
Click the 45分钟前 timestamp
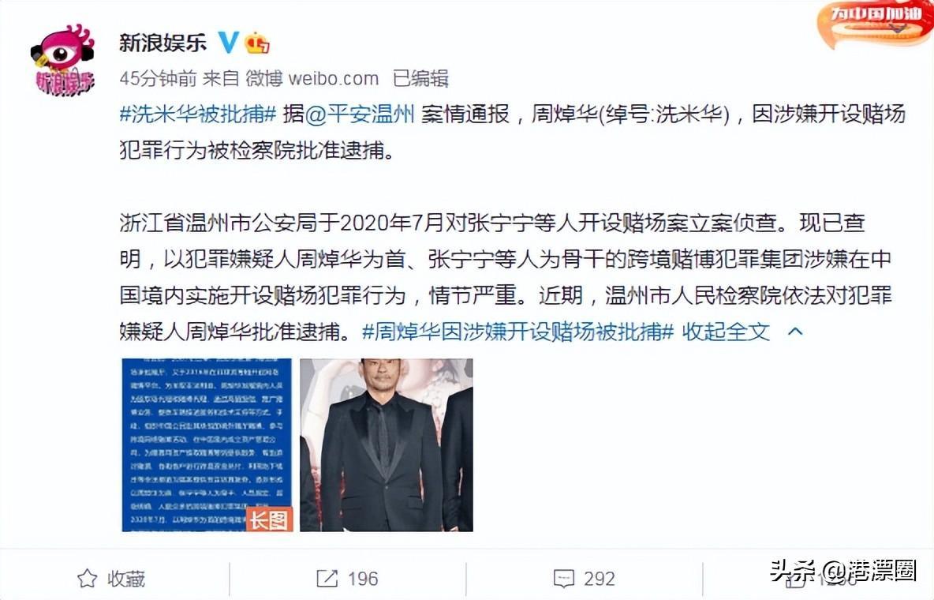coord(158,78)
